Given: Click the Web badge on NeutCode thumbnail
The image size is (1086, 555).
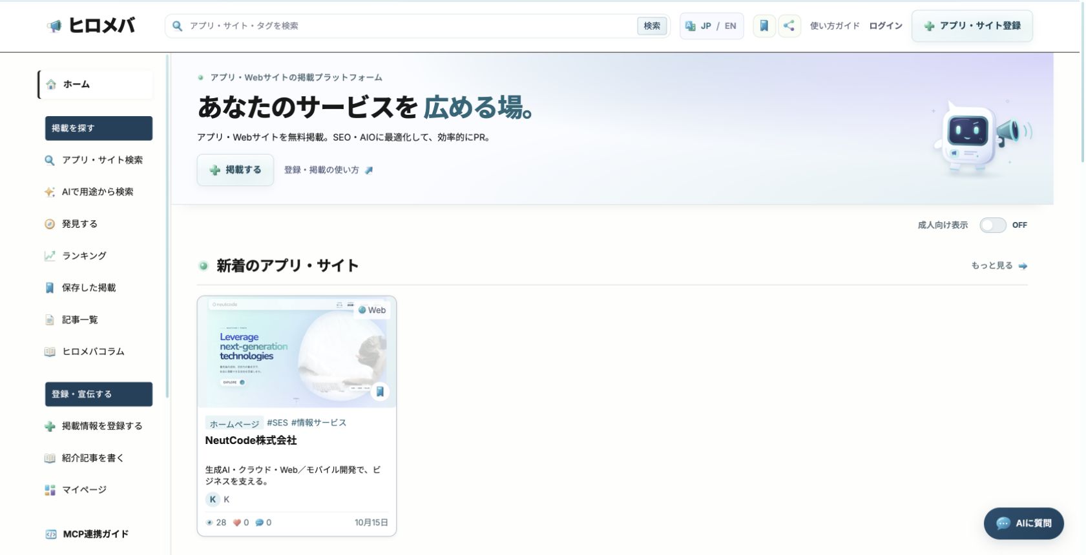Looking at the screenshot, I should 372,310.
